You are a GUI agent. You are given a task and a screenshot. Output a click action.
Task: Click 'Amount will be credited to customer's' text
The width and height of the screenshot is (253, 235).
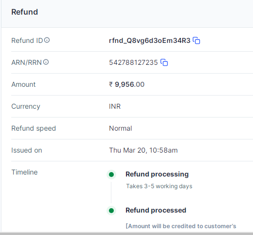click(x=181, y=226)
